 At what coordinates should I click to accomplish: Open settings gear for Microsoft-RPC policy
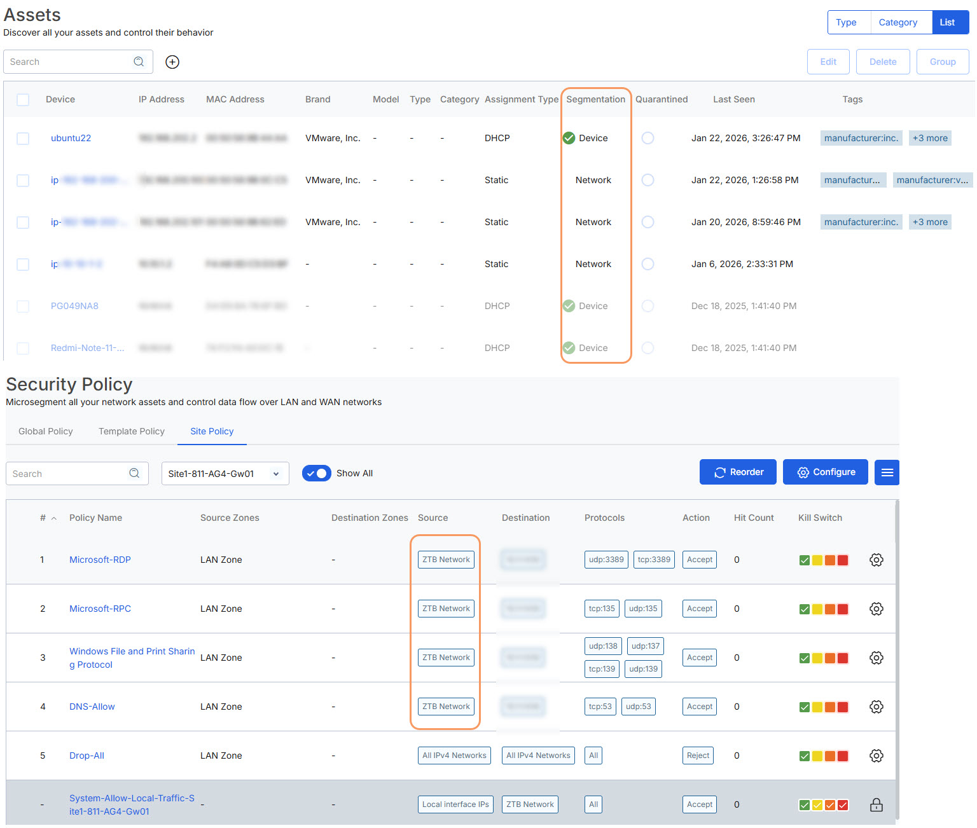877,609
